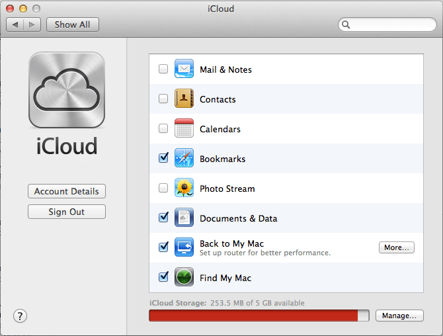Screen dimensions: 443x336
Task: Click 'Set up router for better performance.' text
Action: point(265,253)
